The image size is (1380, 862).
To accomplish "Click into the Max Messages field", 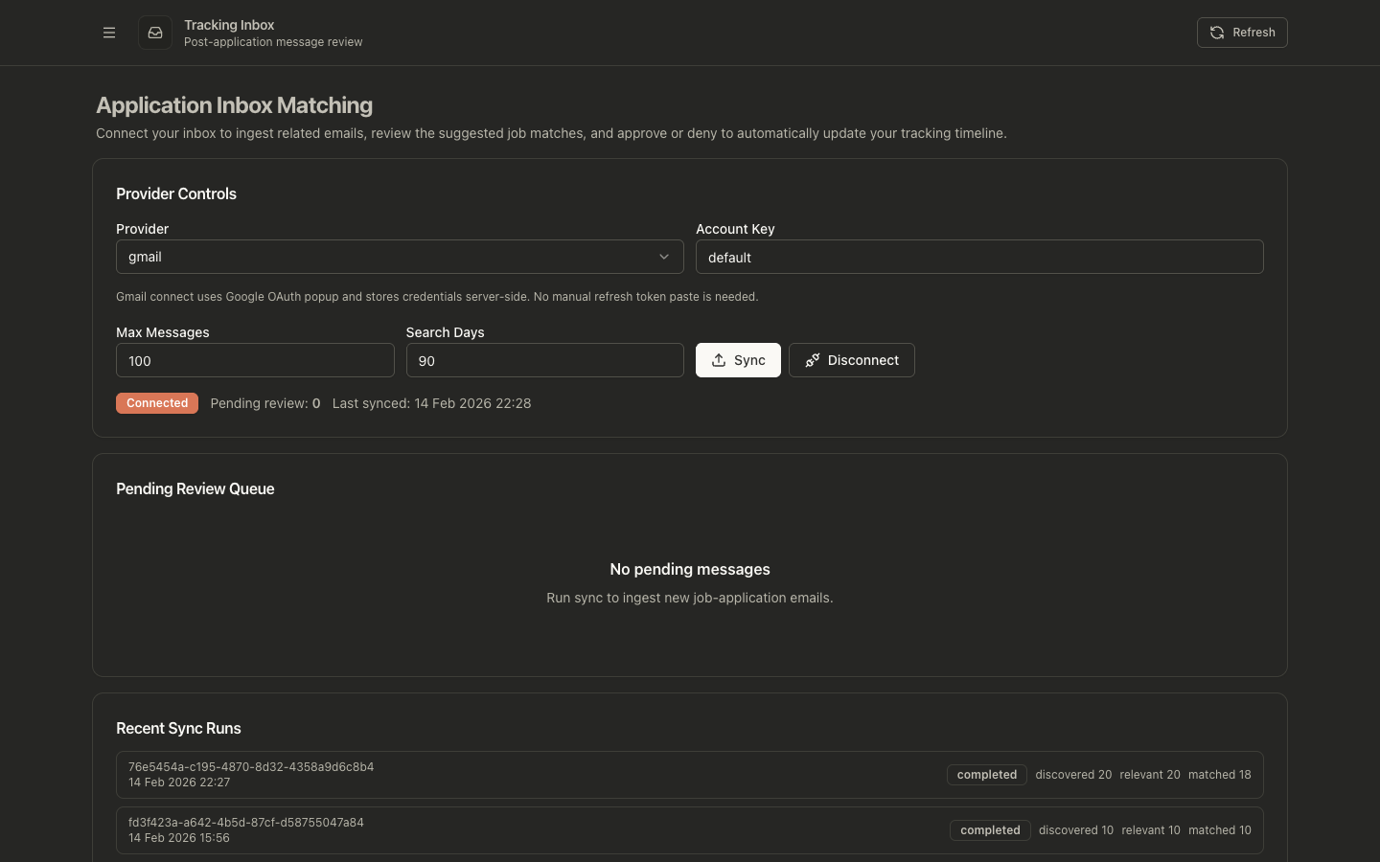I will point(255,360).
